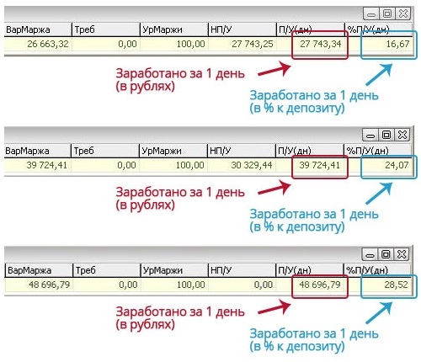Close the bottom table window

402,254
